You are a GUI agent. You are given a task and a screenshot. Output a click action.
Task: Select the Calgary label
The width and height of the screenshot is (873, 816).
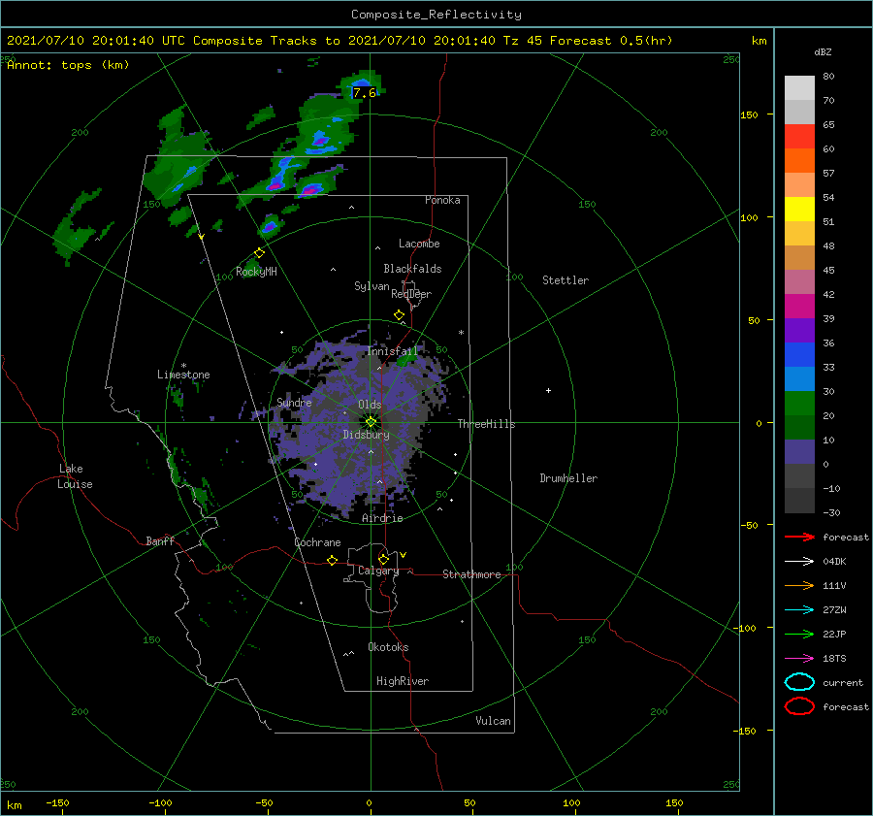[x=378, y=571]
